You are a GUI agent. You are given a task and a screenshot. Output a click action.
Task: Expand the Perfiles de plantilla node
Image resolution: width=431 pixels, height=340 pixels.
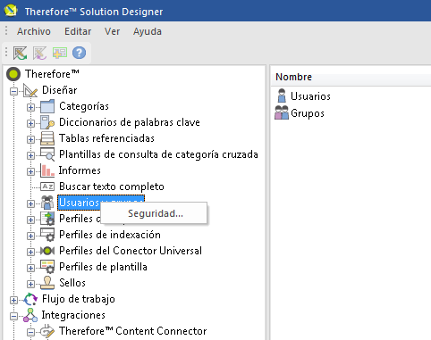[x=30, y=268]
